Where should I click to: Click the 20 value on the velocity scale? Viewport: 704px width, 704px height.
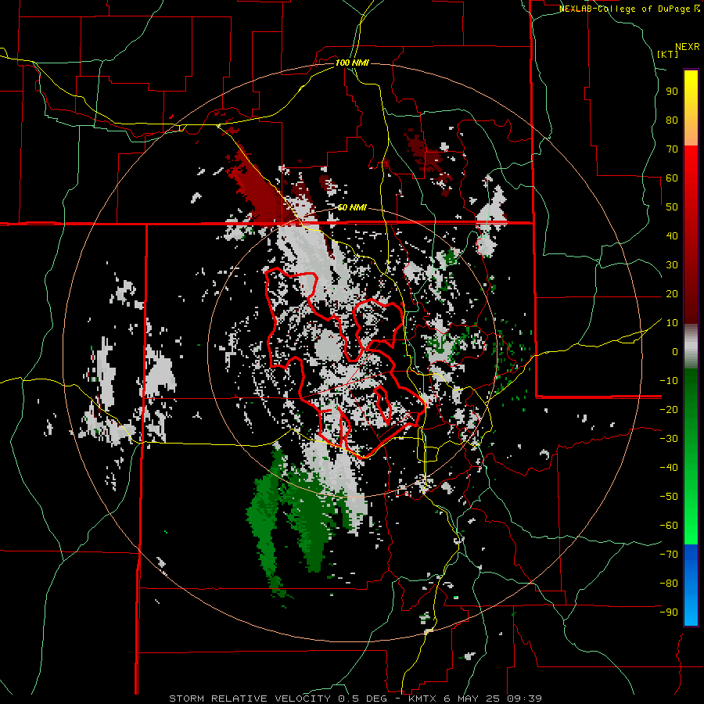[672, 293]
